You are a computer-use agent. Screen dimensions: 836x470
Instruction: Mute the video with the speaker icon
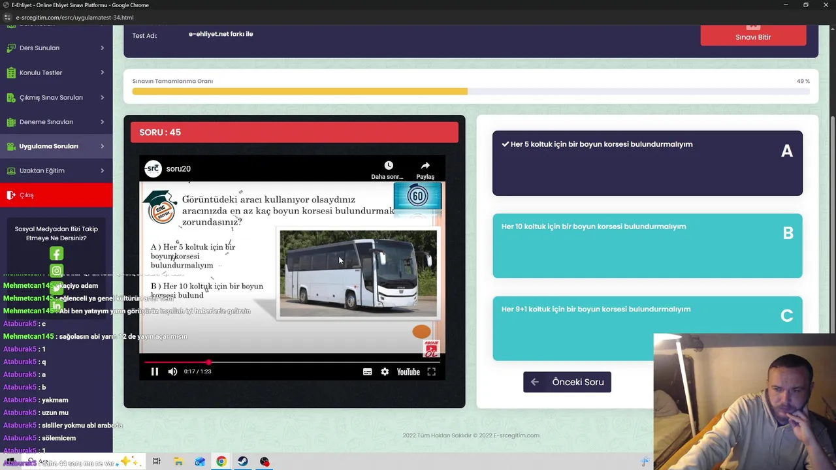coord(172,371)
